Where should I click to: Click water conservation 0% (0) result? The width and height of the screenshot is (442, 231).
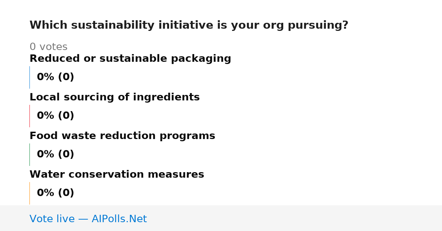pos(55,193)
